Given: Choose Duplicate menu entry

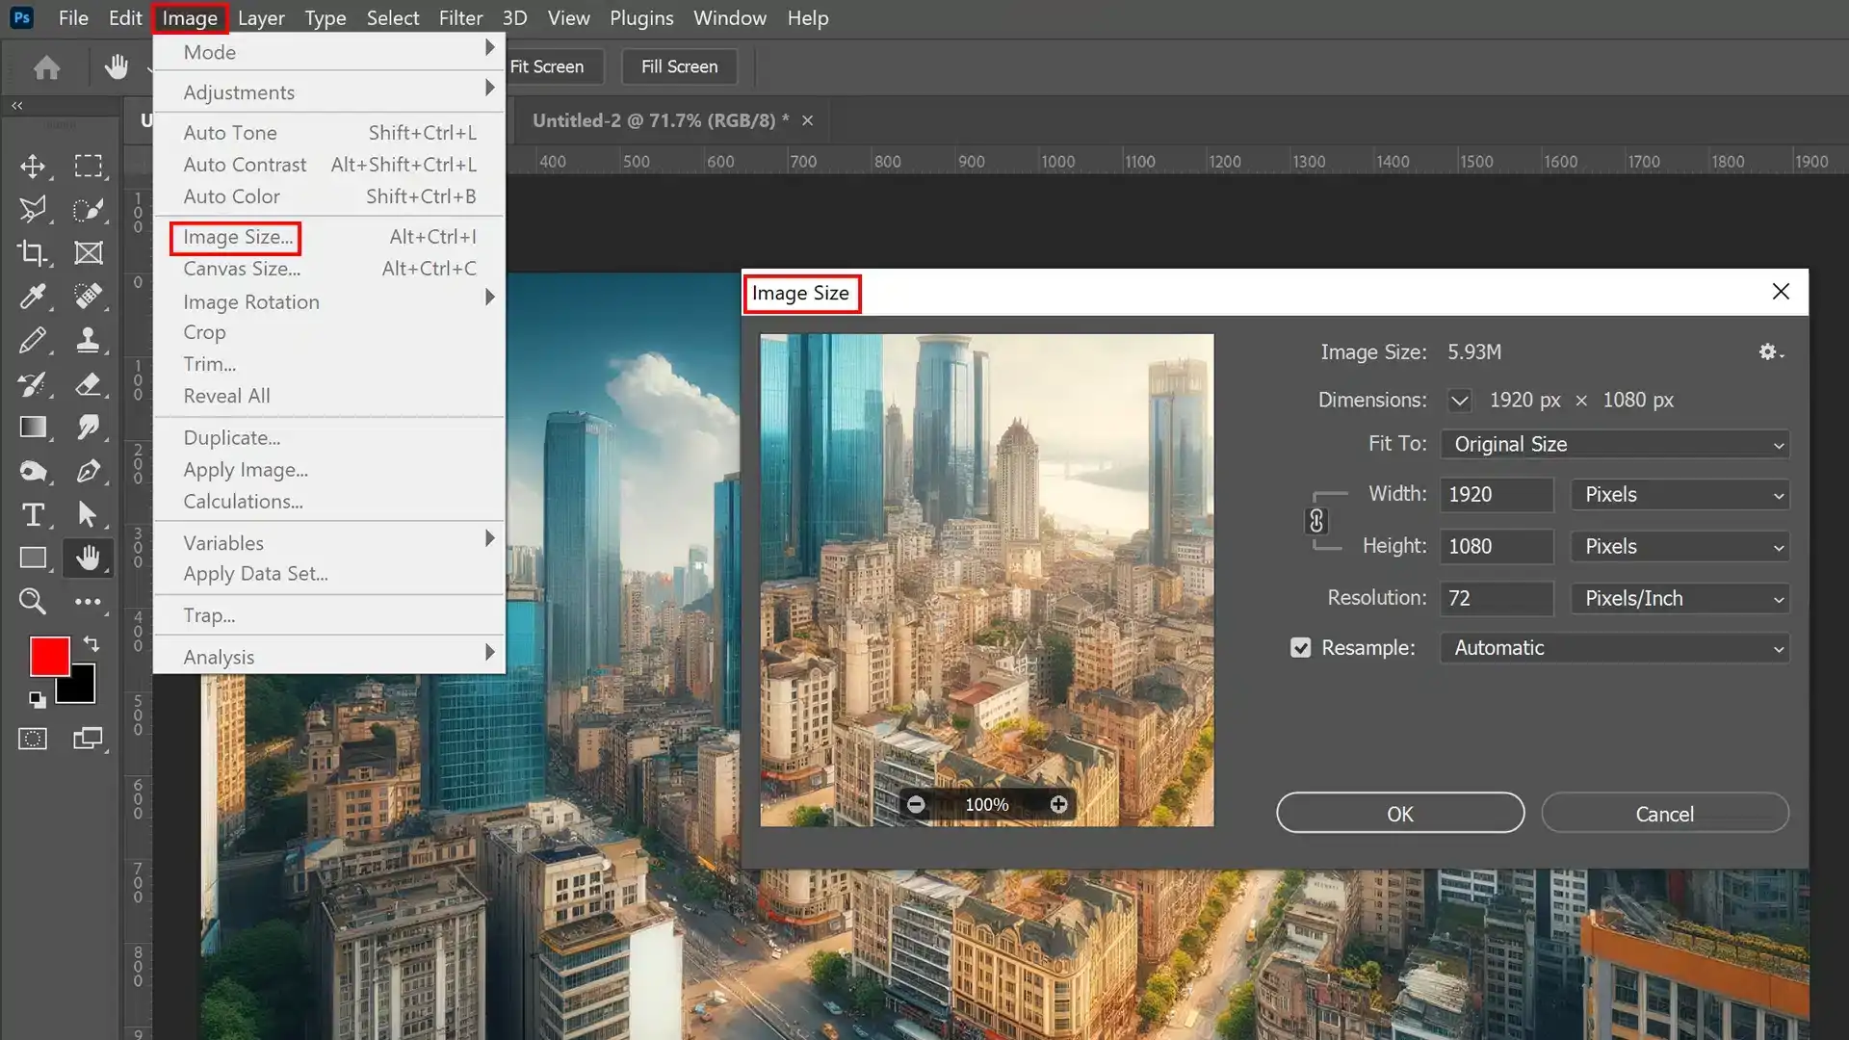Looking at the screenshot, I should point(329,437).
